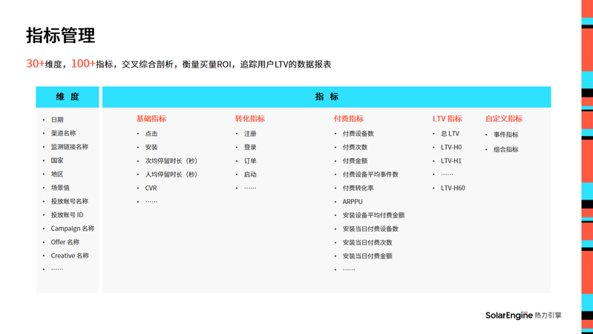This screenshot has width=593, height=334.
Task: Click the LTV-H1 metric
Action: point(451,161)
